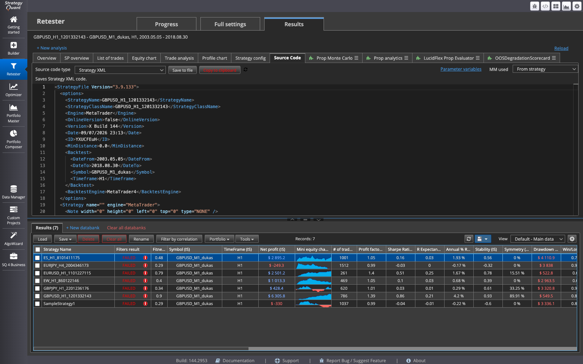Open the MM used dropdown
The height and width of the screenshot is (364, 583).
[x=545, y=69]
